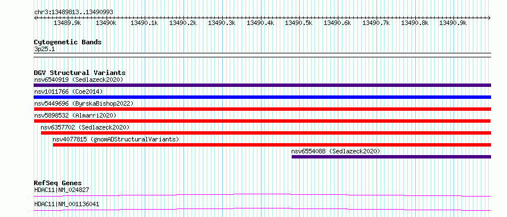Click the nsv6540919 (Sedlazeck2020) variant label

click(x=79, y=80)
